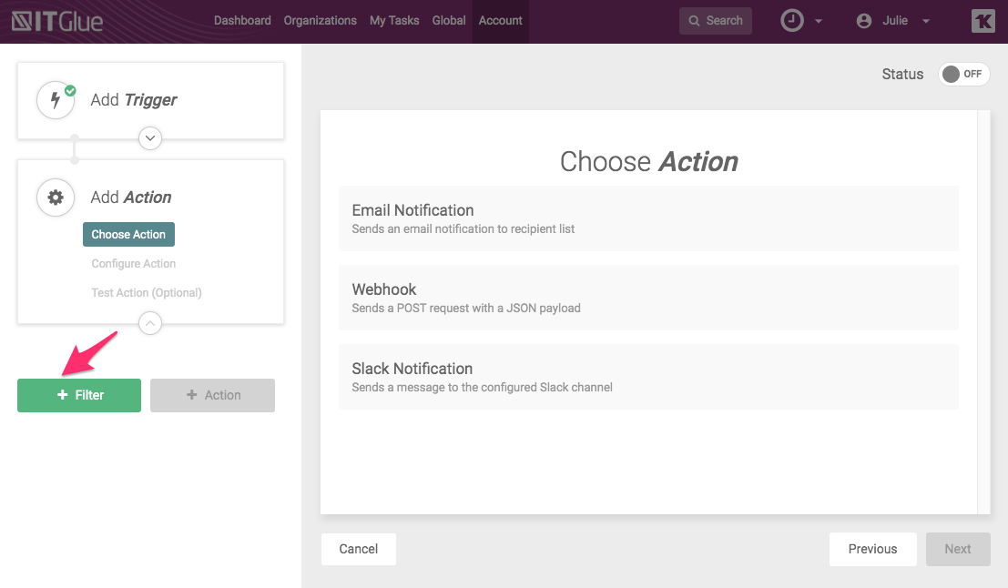The image size is (1008, 588).
Task: Click the IT Glue logo
Action: [56, 21]
